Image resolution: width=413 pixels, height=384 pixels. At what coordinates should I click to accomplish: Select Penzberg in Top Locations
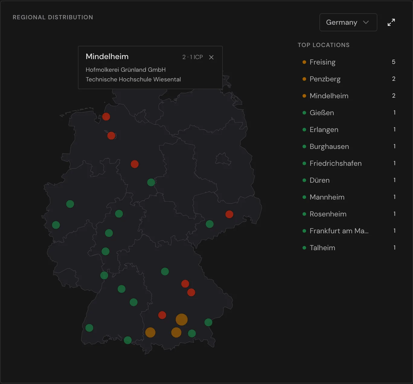coord(349,79)
